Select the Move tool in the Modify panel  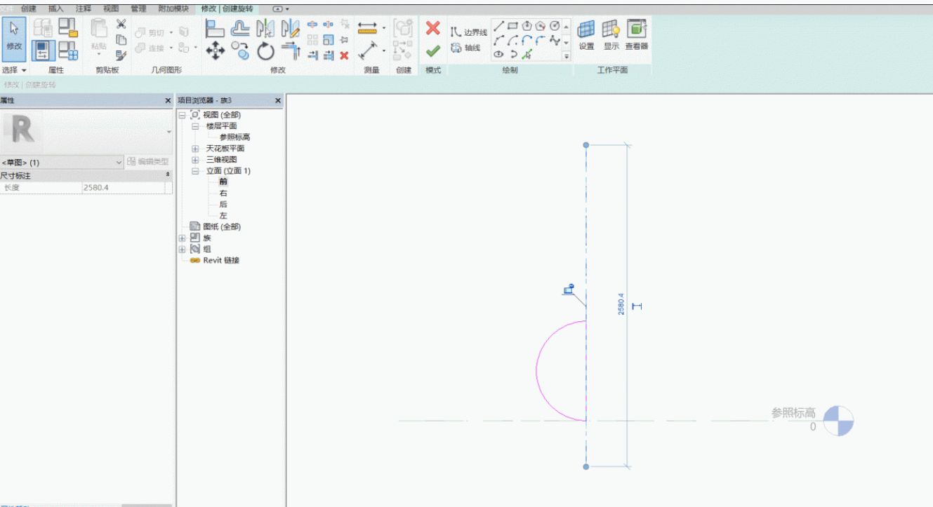pyautogui.click(x=215, y=51)
